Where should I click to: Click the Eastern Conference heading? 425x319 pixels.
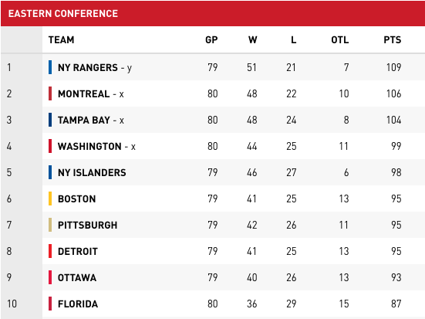[63, 14]
